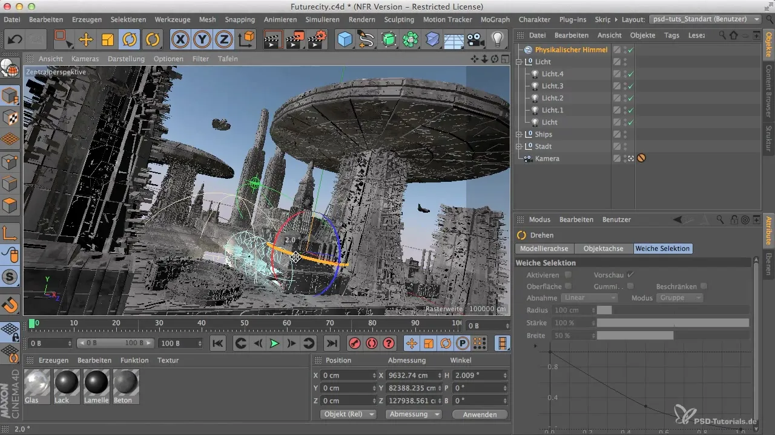Viewport: 775px width, 435px height.
Task: Click Kamera protection tag icon
Action: (641, 158)
